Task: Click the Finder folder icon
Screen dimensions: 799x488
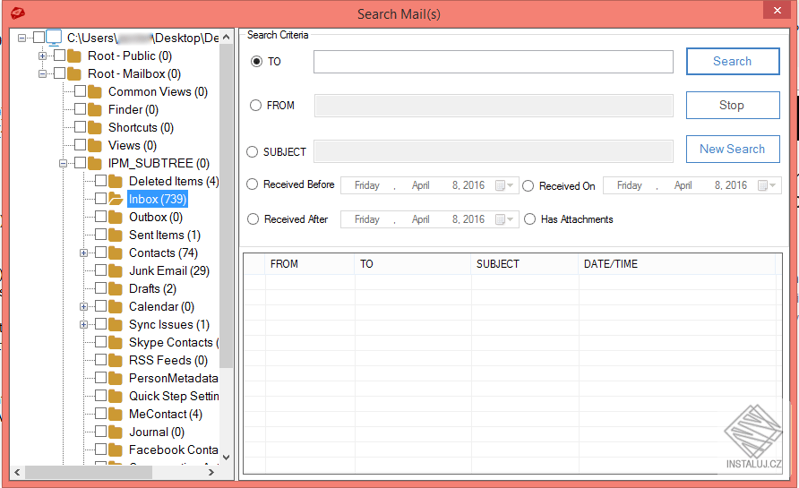Action: point(95,109)
